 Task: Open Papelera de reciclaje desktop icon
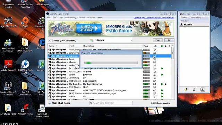coord(8,4)
